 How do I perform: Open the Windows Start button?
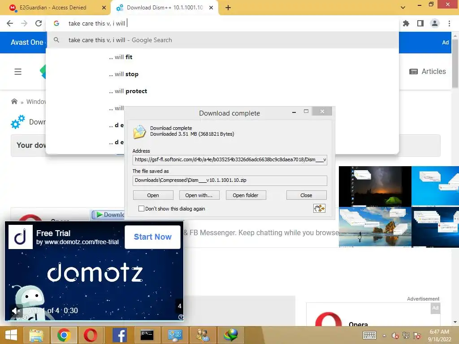pyautogui.click(x=11, y=335)
